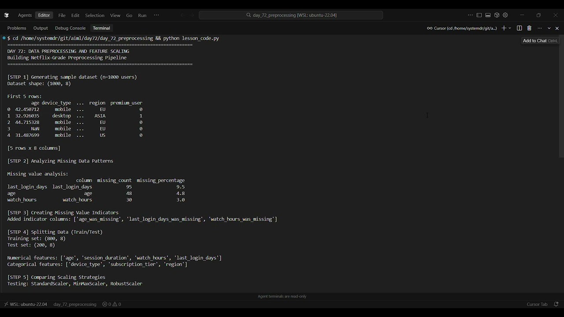Click the blue command status dot
The image size is (564, 317).
pyautogui.click(x=4, y=38)
